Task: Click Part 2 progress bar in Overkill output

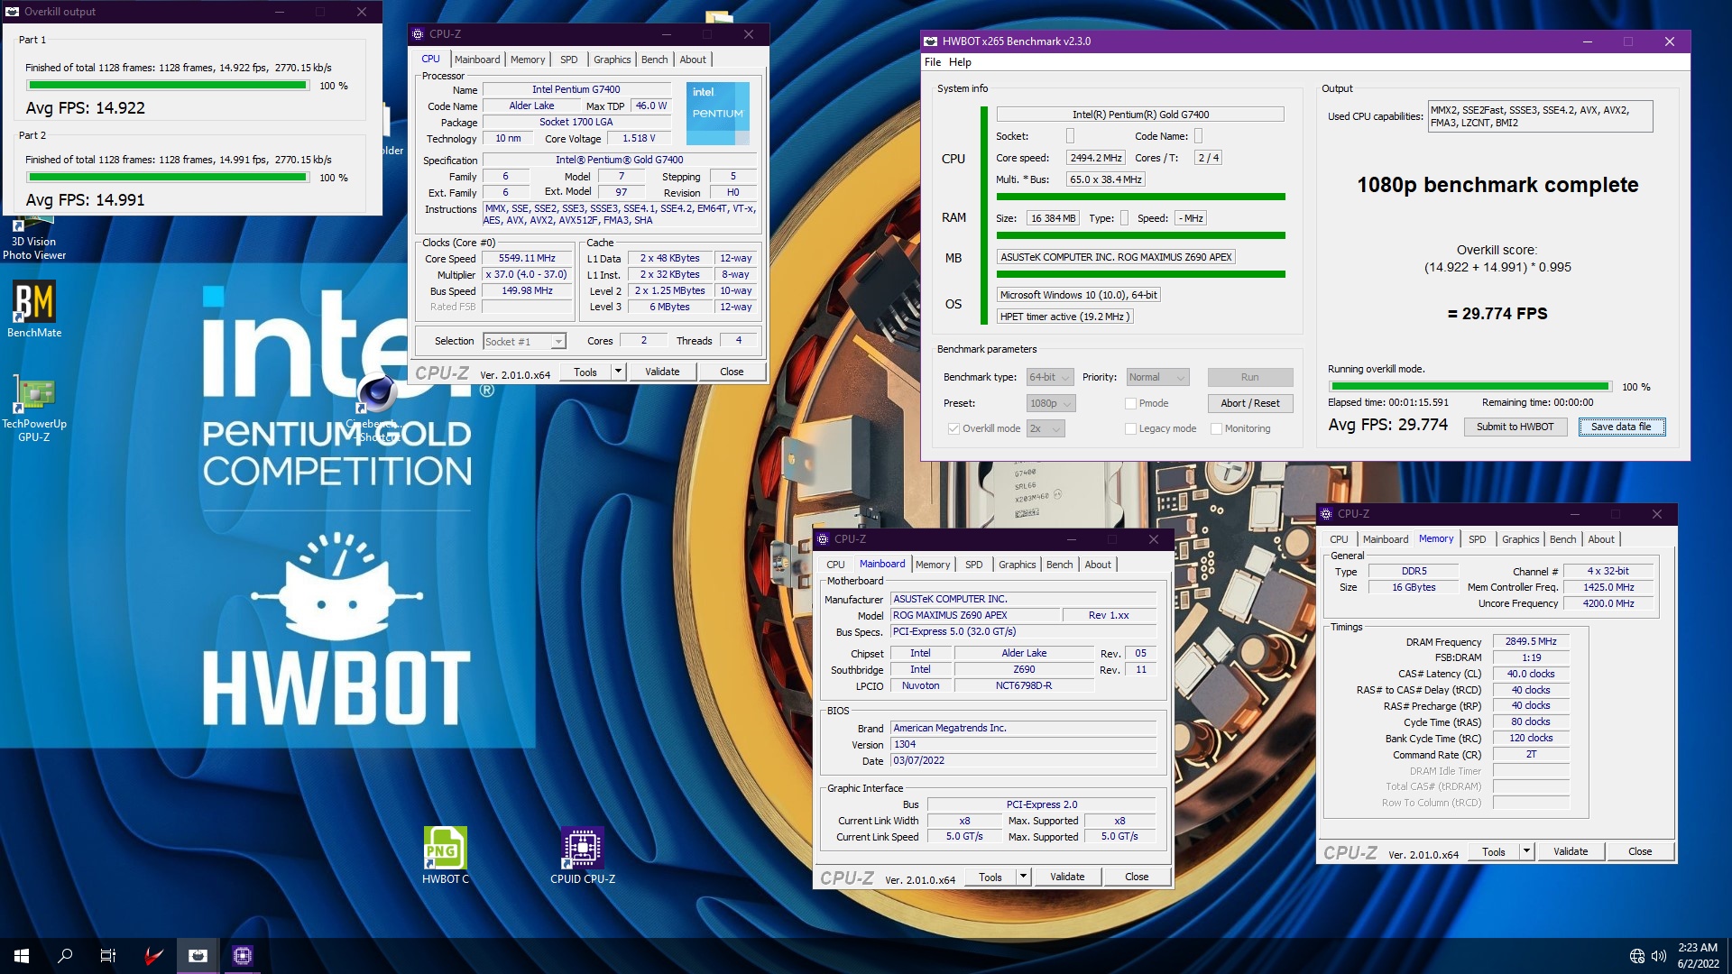Action: tap(167, 178)
